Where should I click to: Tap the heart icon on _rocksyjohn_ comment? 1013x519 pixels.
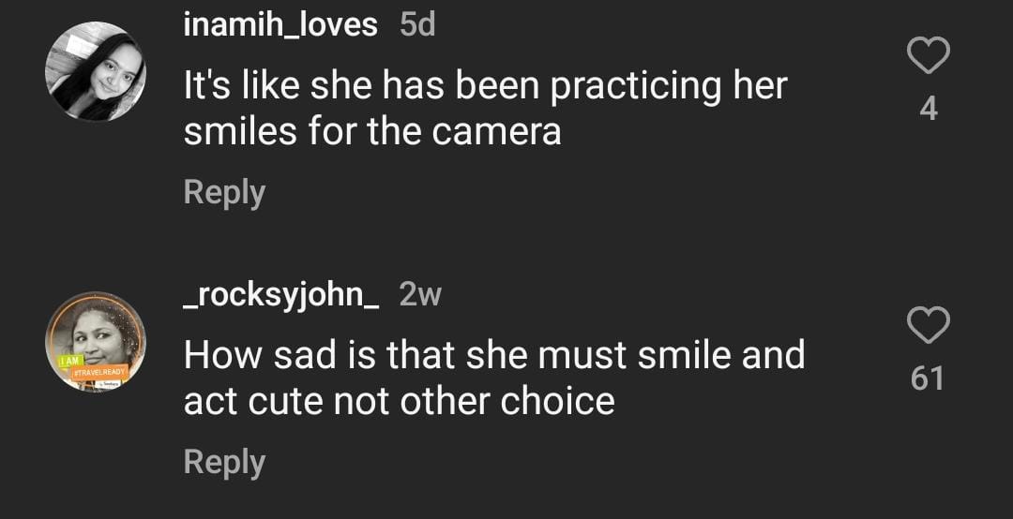[x=929, y=326]
